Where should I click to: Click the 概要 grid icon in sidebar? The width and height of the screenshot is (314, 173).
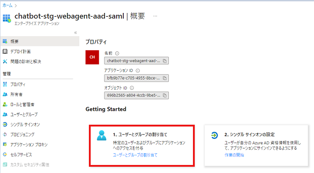click(5, 41)
